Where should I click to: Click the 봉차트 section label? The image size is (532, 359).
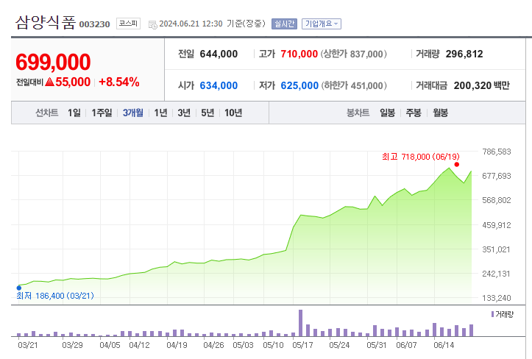coord(358,113)
